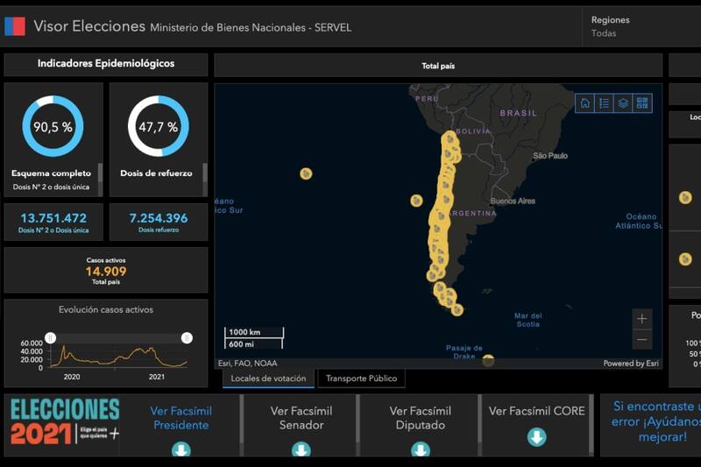Click left handle of casos activos time slider
The width and height of the screenshot is (701, 467).
(51, 338)
